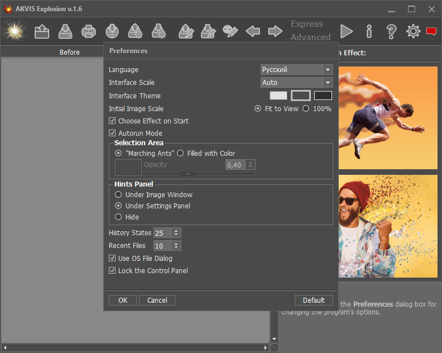Uncheck Choose Effect on Start
442x353 pixels.
[113, 121]
